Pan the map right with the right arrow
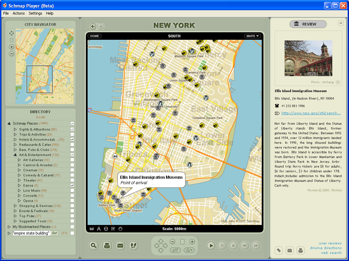The height and width of the screenshot is (261, 349). click(165, 246)
